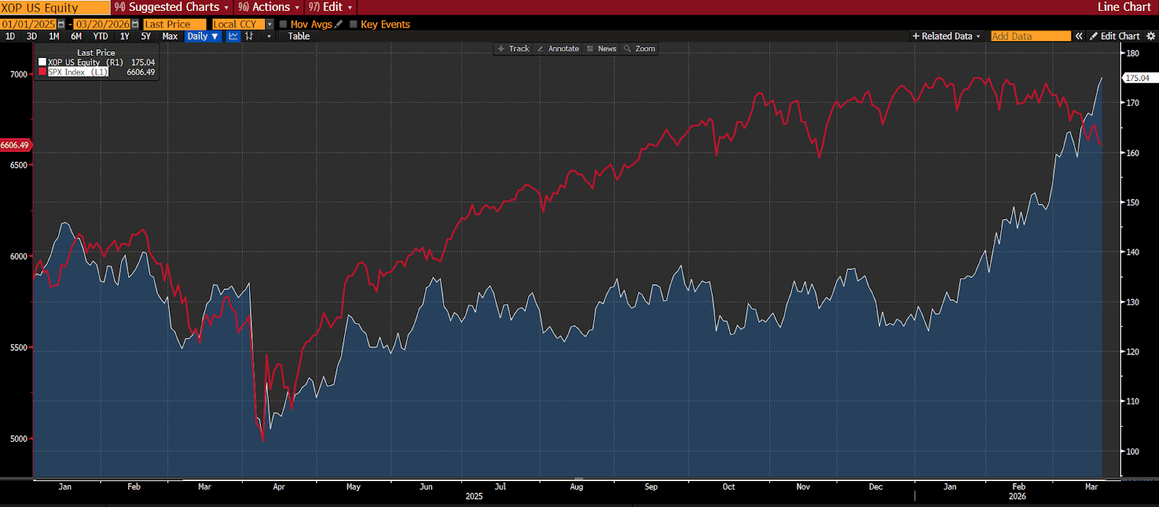Expand the Daily periodicity dropdown

tap(202, 36)
